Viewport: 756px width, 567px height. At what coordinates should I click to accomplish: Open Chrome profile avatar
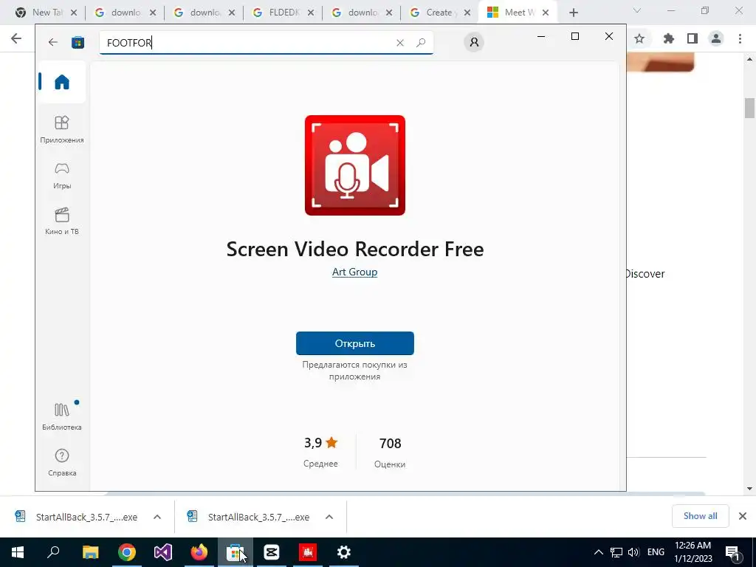tap(716, 38)
